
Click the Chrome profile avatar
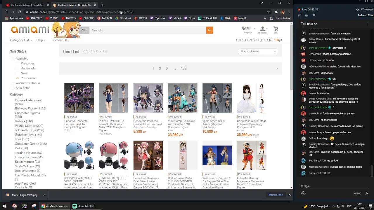point(282,12)
